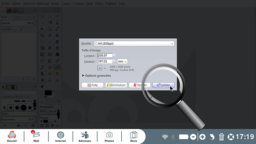
Task: Open the Calque menu
Action: pos(66,4)
